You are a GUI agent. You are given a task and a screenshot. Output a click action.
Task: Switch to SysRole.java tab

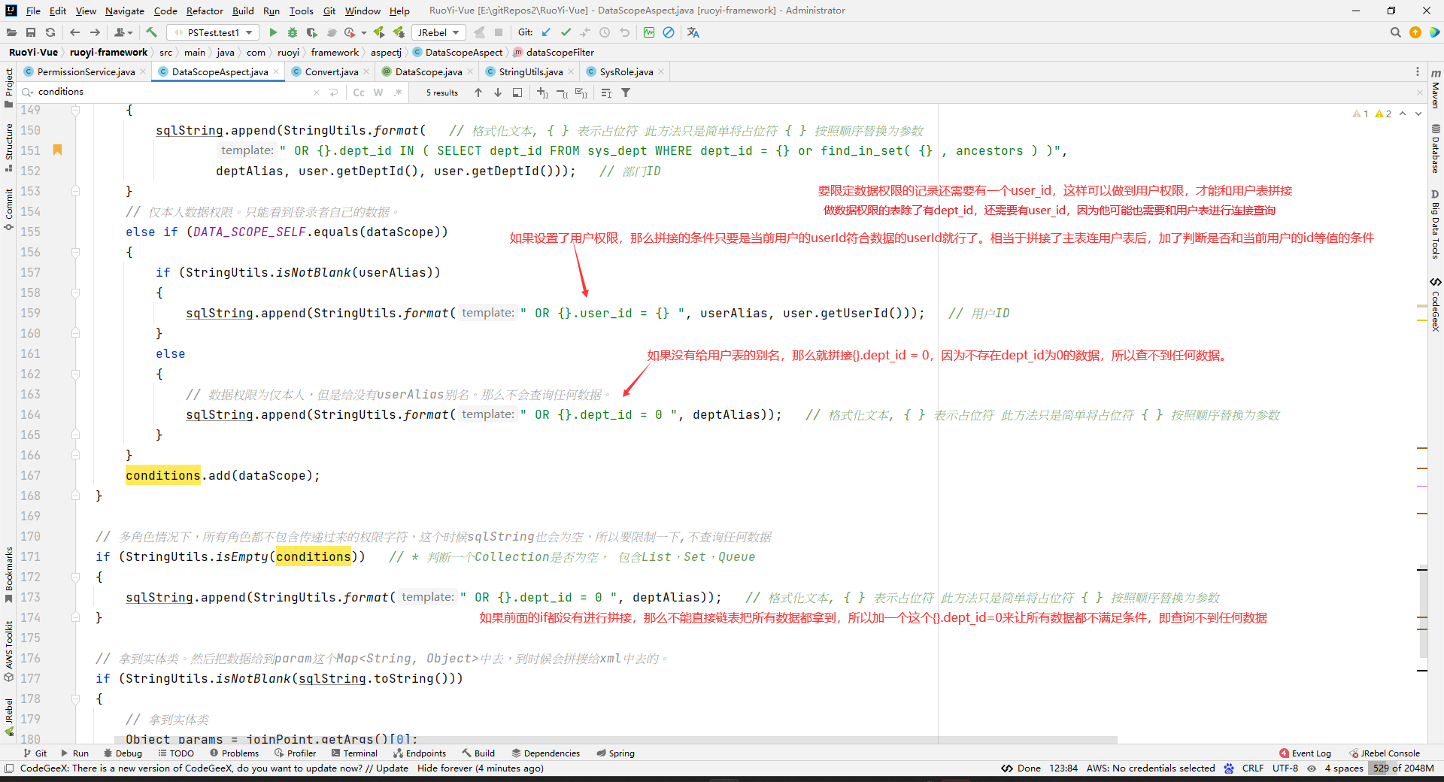pyautogui.click(x=626, y=71)
